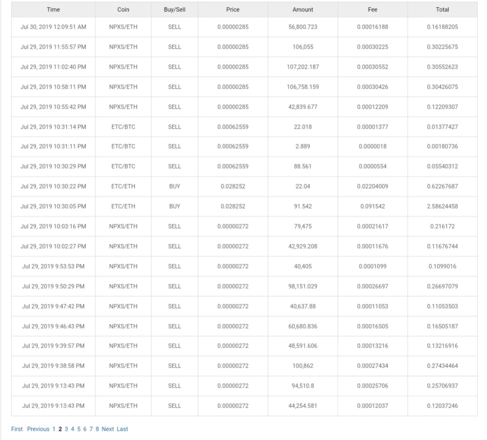The height and width of the screenshot is (440, 487).
Task: Click fee 0.00013216
Action: pos(373,346)
